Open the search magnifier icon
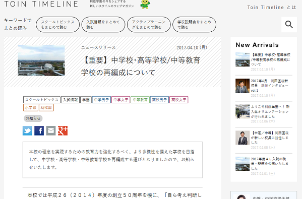Screen dimensions: 302x199 289,25
